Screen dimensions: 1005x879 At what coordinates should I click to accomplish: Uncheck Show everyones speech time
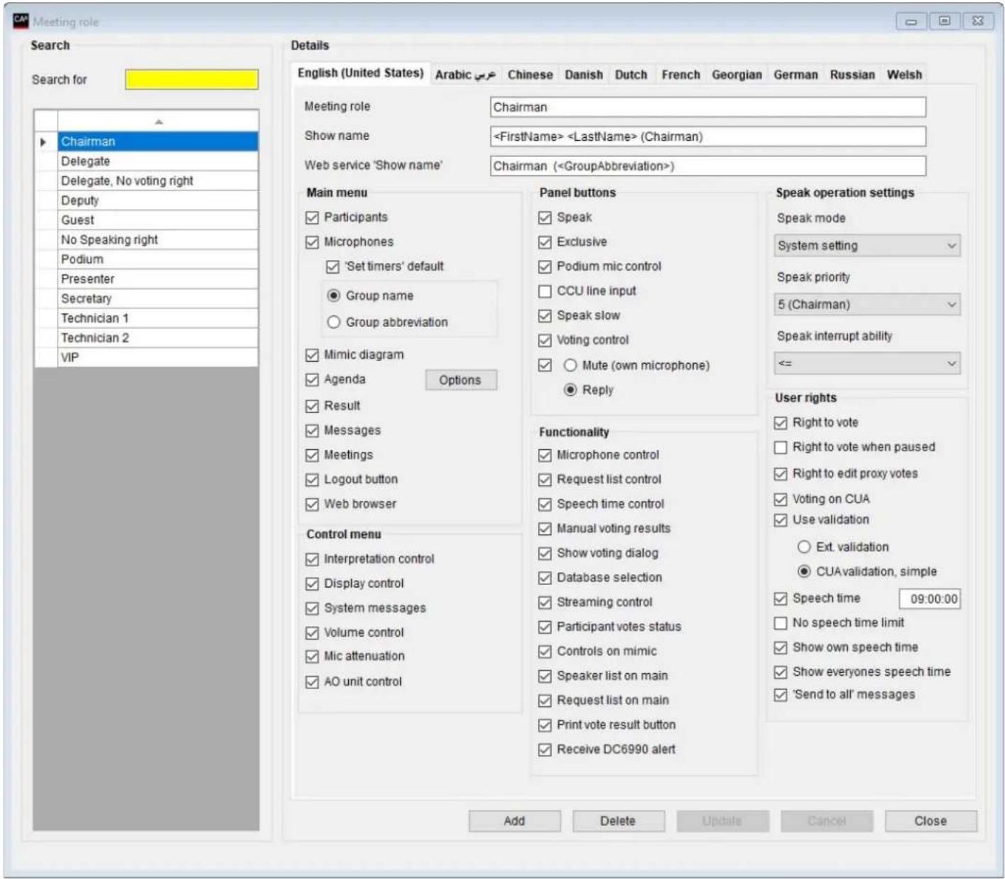781,672
